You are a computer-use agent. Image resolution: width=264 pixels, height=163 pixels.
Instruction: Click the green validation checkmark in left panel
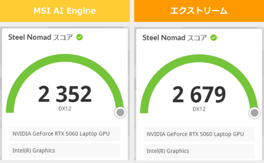pyautogui.click(x=79, y=37)
